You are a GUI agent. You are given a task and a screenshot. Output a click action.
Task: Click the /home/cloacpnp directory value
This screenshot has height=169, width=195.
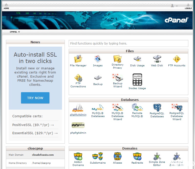pyautogui.click(x=41, y=163)
